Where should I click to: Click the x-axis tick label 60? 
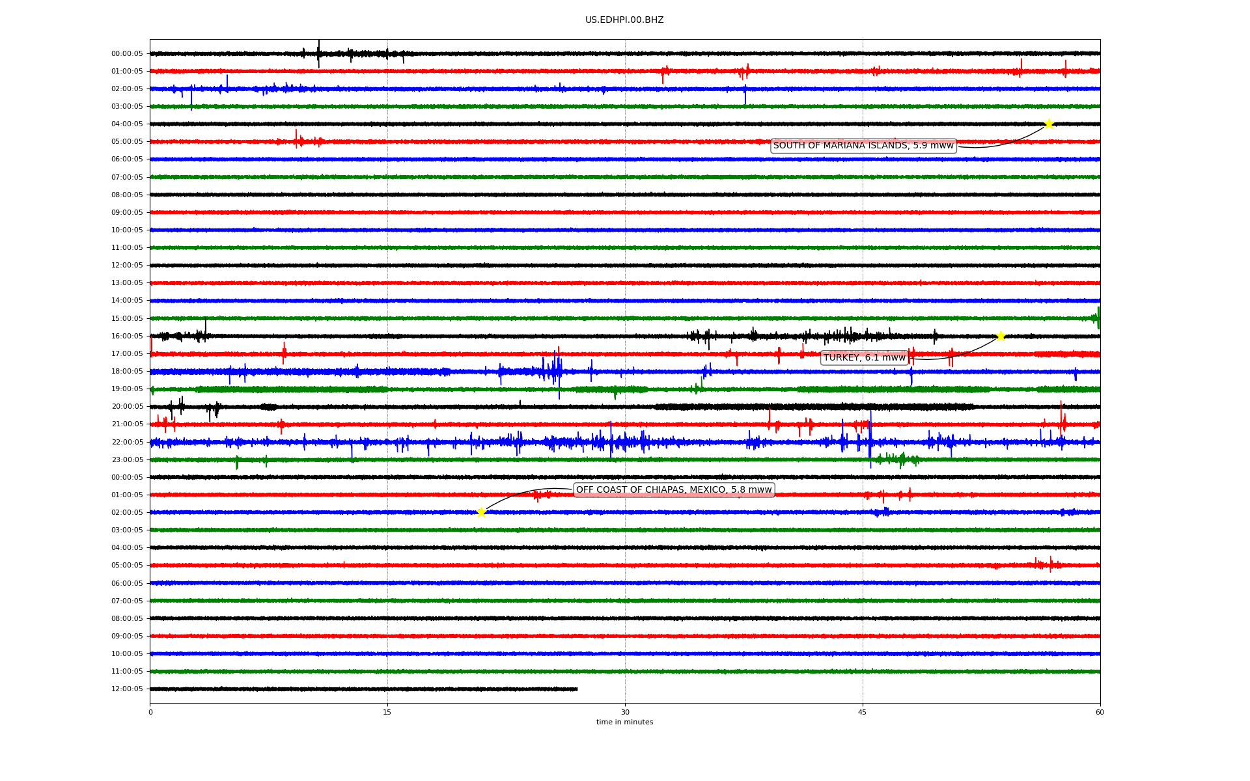coord(1100,712)
